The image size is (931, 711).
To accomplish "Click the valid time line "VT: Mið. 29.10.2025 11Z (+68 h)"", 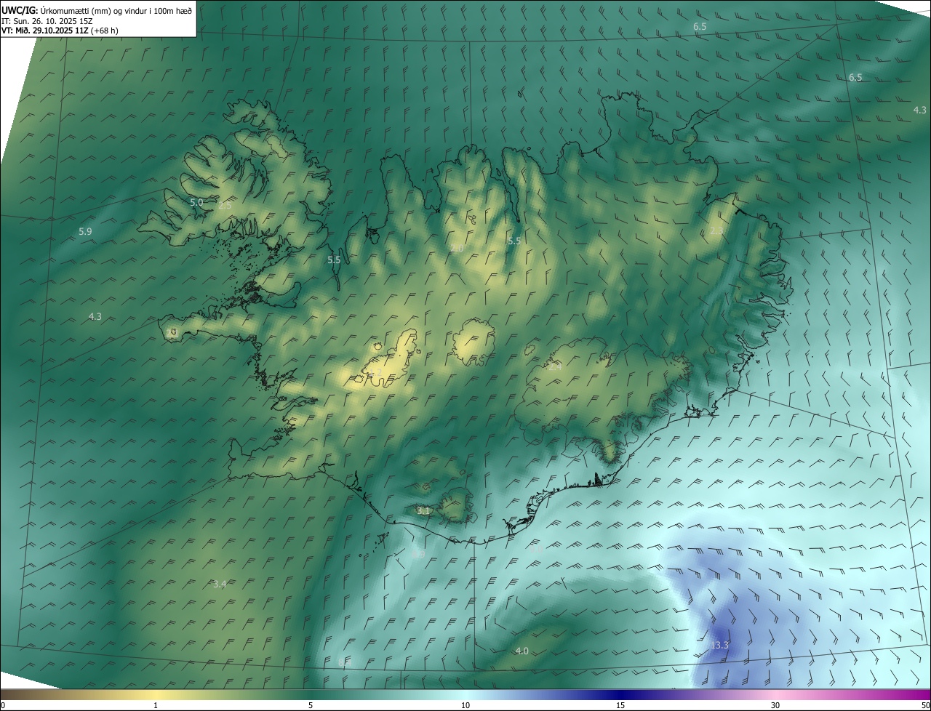I will (x=60, y=31).
